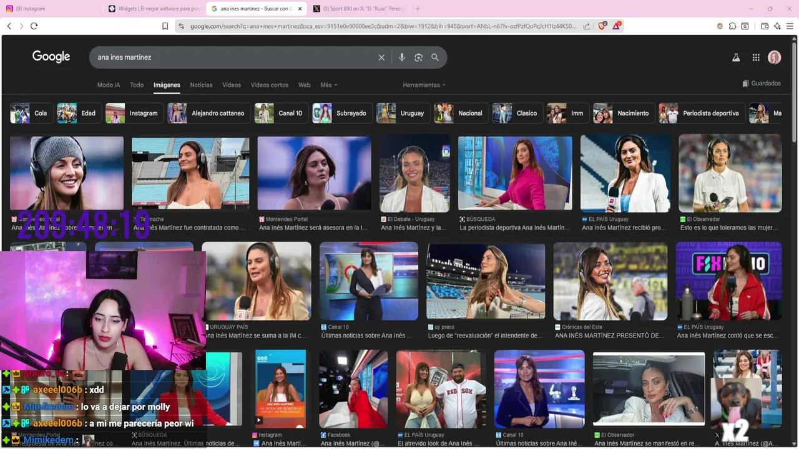Expand the Herramientas dropdown
Screen dimensions: 799x449
pyautogui.click(x=424, y=85)
